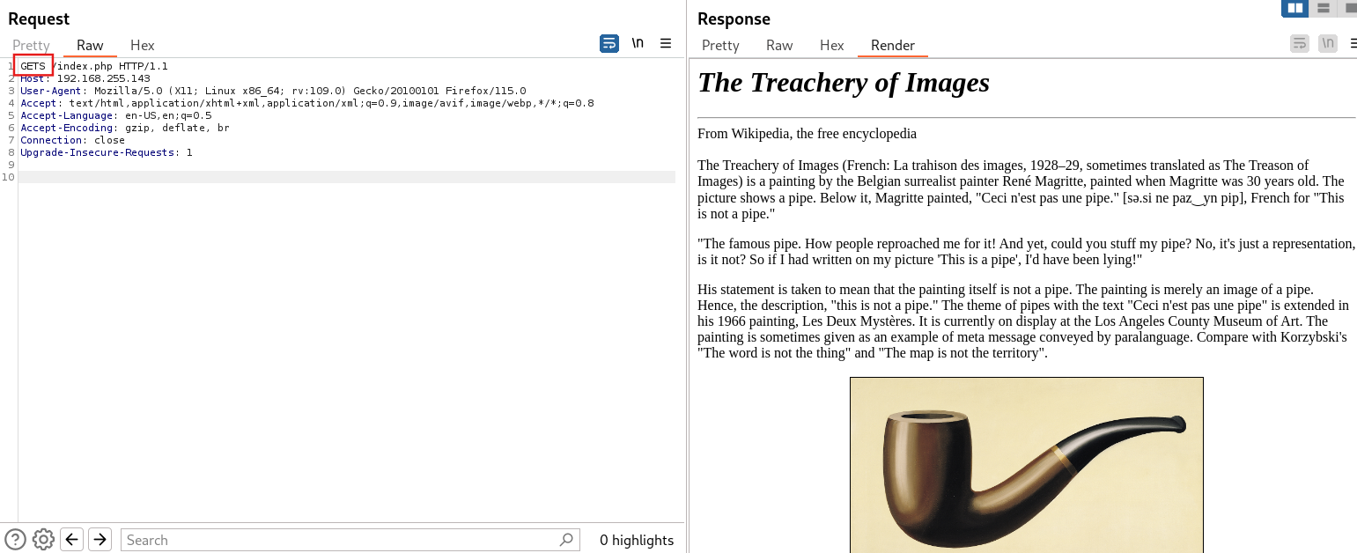This screenshot has width=1357, height=553.
Task: Click the magnifier icon in the search box
Action: tap(566, 539)
